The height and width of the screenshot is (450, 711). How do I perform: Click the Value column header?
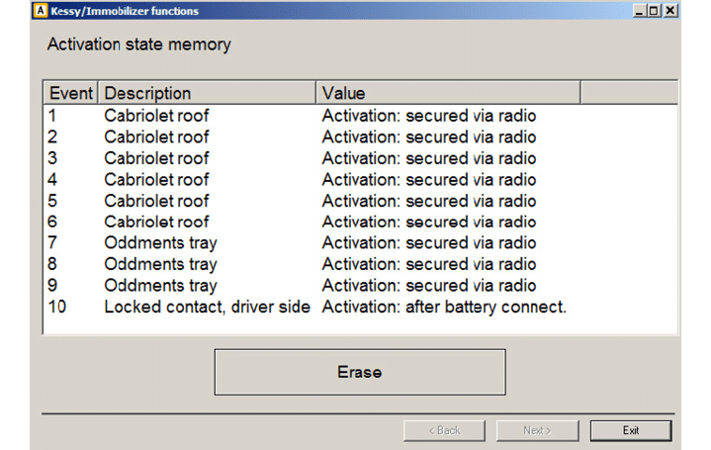pos(447,93)
